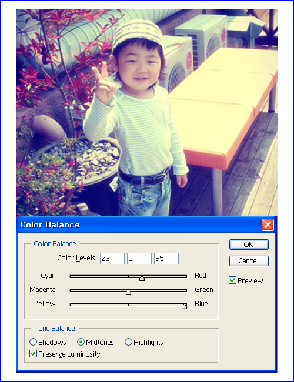The width and height of the screenshot is (294, 382).
Task: Confirm changes with the OK button
Action: [x=249, y=244]
